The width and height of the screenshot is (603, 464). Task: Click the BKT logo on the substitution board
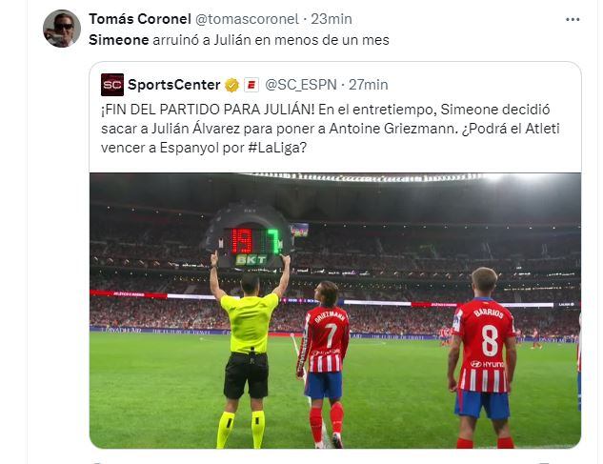251,260
